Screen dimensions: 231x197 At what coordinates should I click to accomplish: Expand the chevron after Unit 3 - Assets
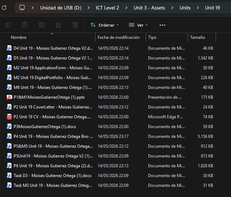[172, 8]
